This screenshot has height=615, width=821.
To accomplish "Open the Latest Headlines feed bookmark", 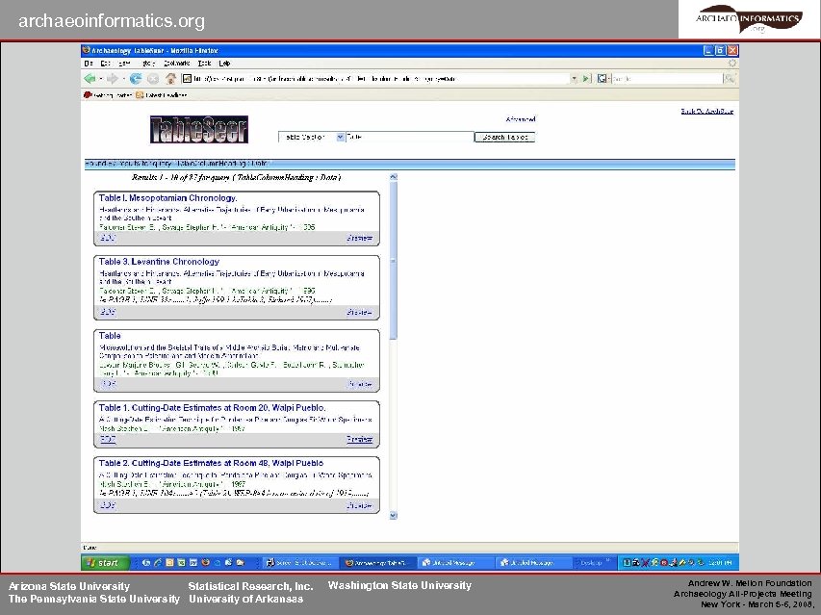I will tap(161, 95).
